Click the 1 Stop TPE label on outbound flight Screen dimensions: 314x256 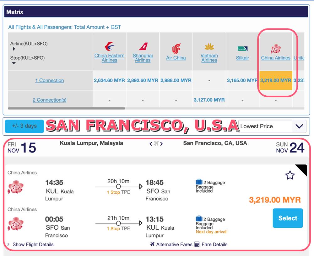pos(118,192)
